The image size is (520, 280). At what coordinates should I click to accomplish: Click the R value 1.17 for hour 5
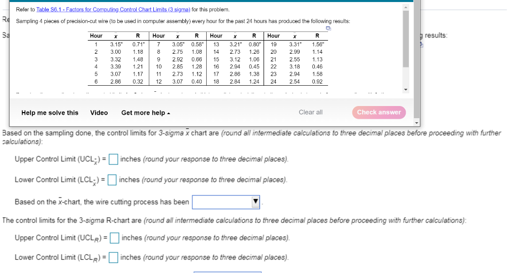pos(138,74)
